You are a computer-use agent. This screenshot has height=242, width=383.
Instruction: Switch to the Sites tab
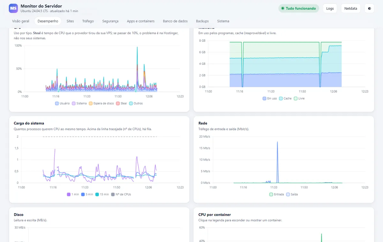pyautogui.click(x=70, y=21)
